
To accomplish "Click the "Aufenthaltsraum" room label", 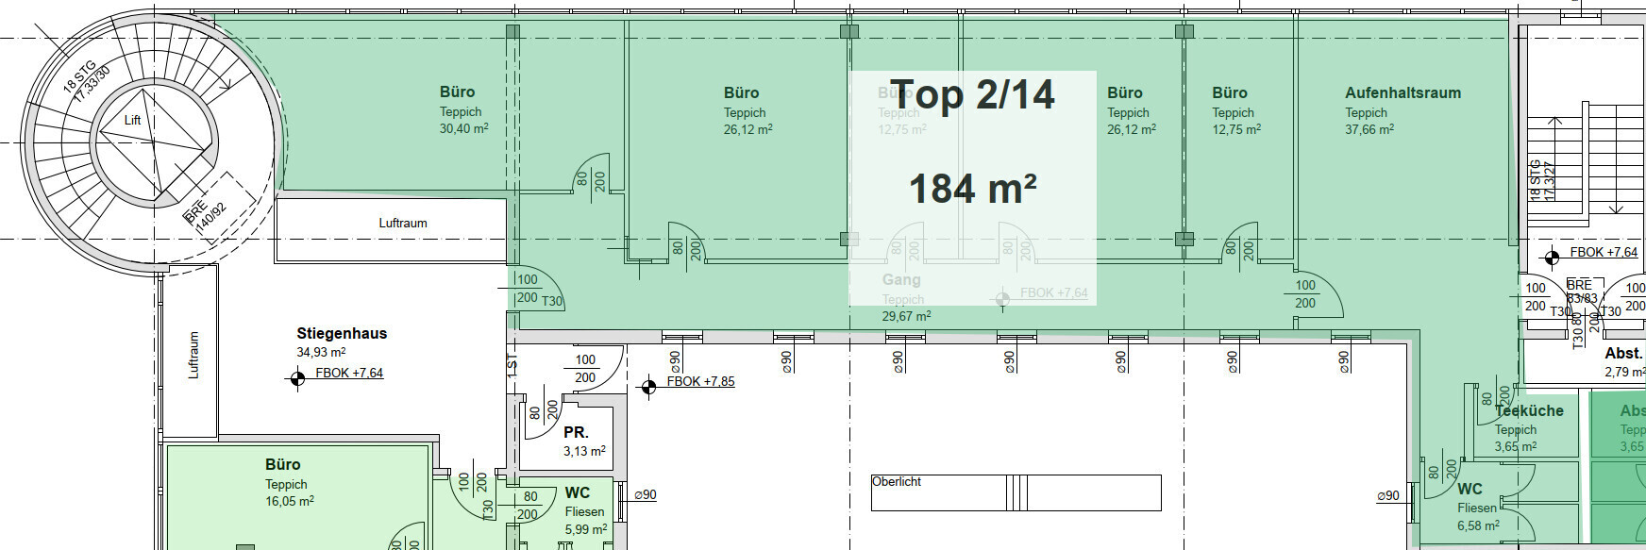I will [1402, 92].
